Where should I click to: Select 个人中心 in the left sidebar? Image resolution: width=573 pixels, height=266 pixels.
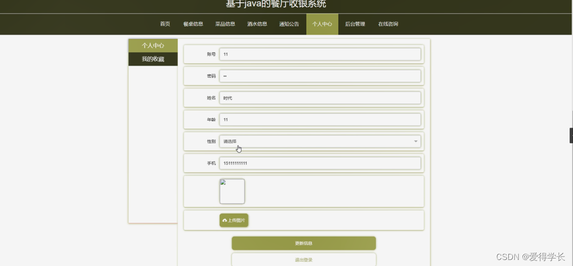click(x=153, y=45)
